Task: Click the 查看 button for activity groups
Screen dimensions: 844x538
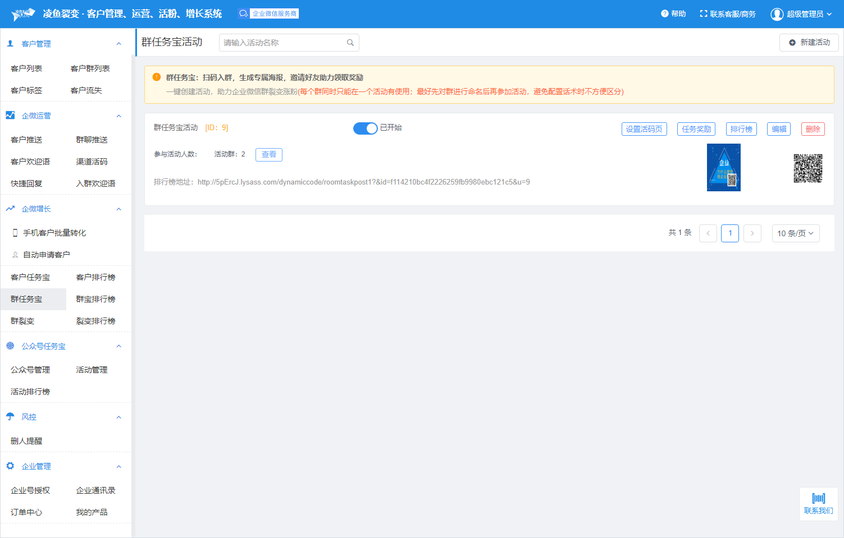Action: click(x=268, y=155)
